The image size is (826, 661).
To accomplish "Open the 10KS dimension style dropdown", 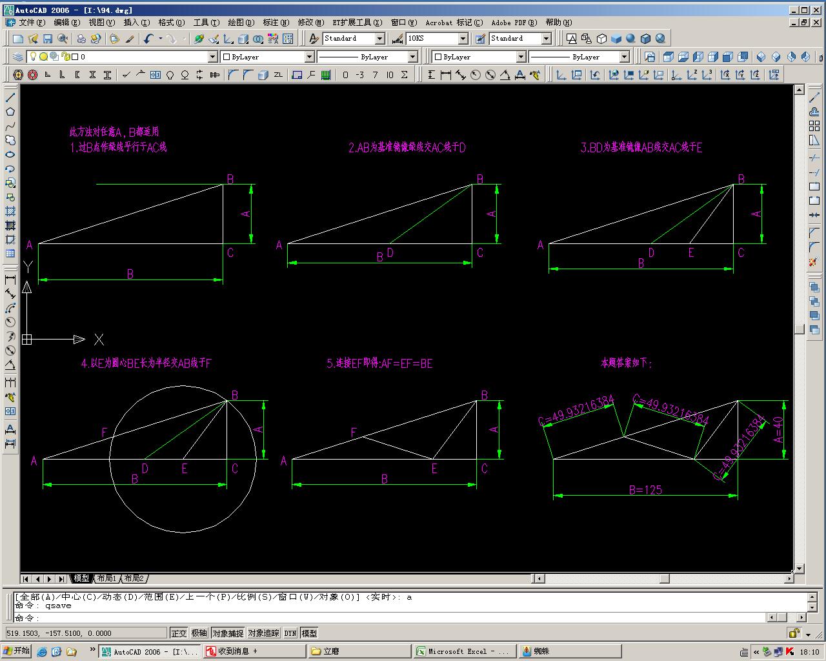I will (x=463, y=39).
